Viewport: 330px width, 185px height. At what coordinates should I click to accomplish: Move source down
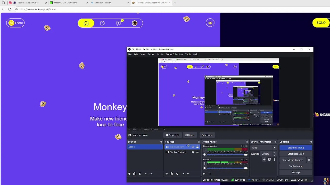188,174
